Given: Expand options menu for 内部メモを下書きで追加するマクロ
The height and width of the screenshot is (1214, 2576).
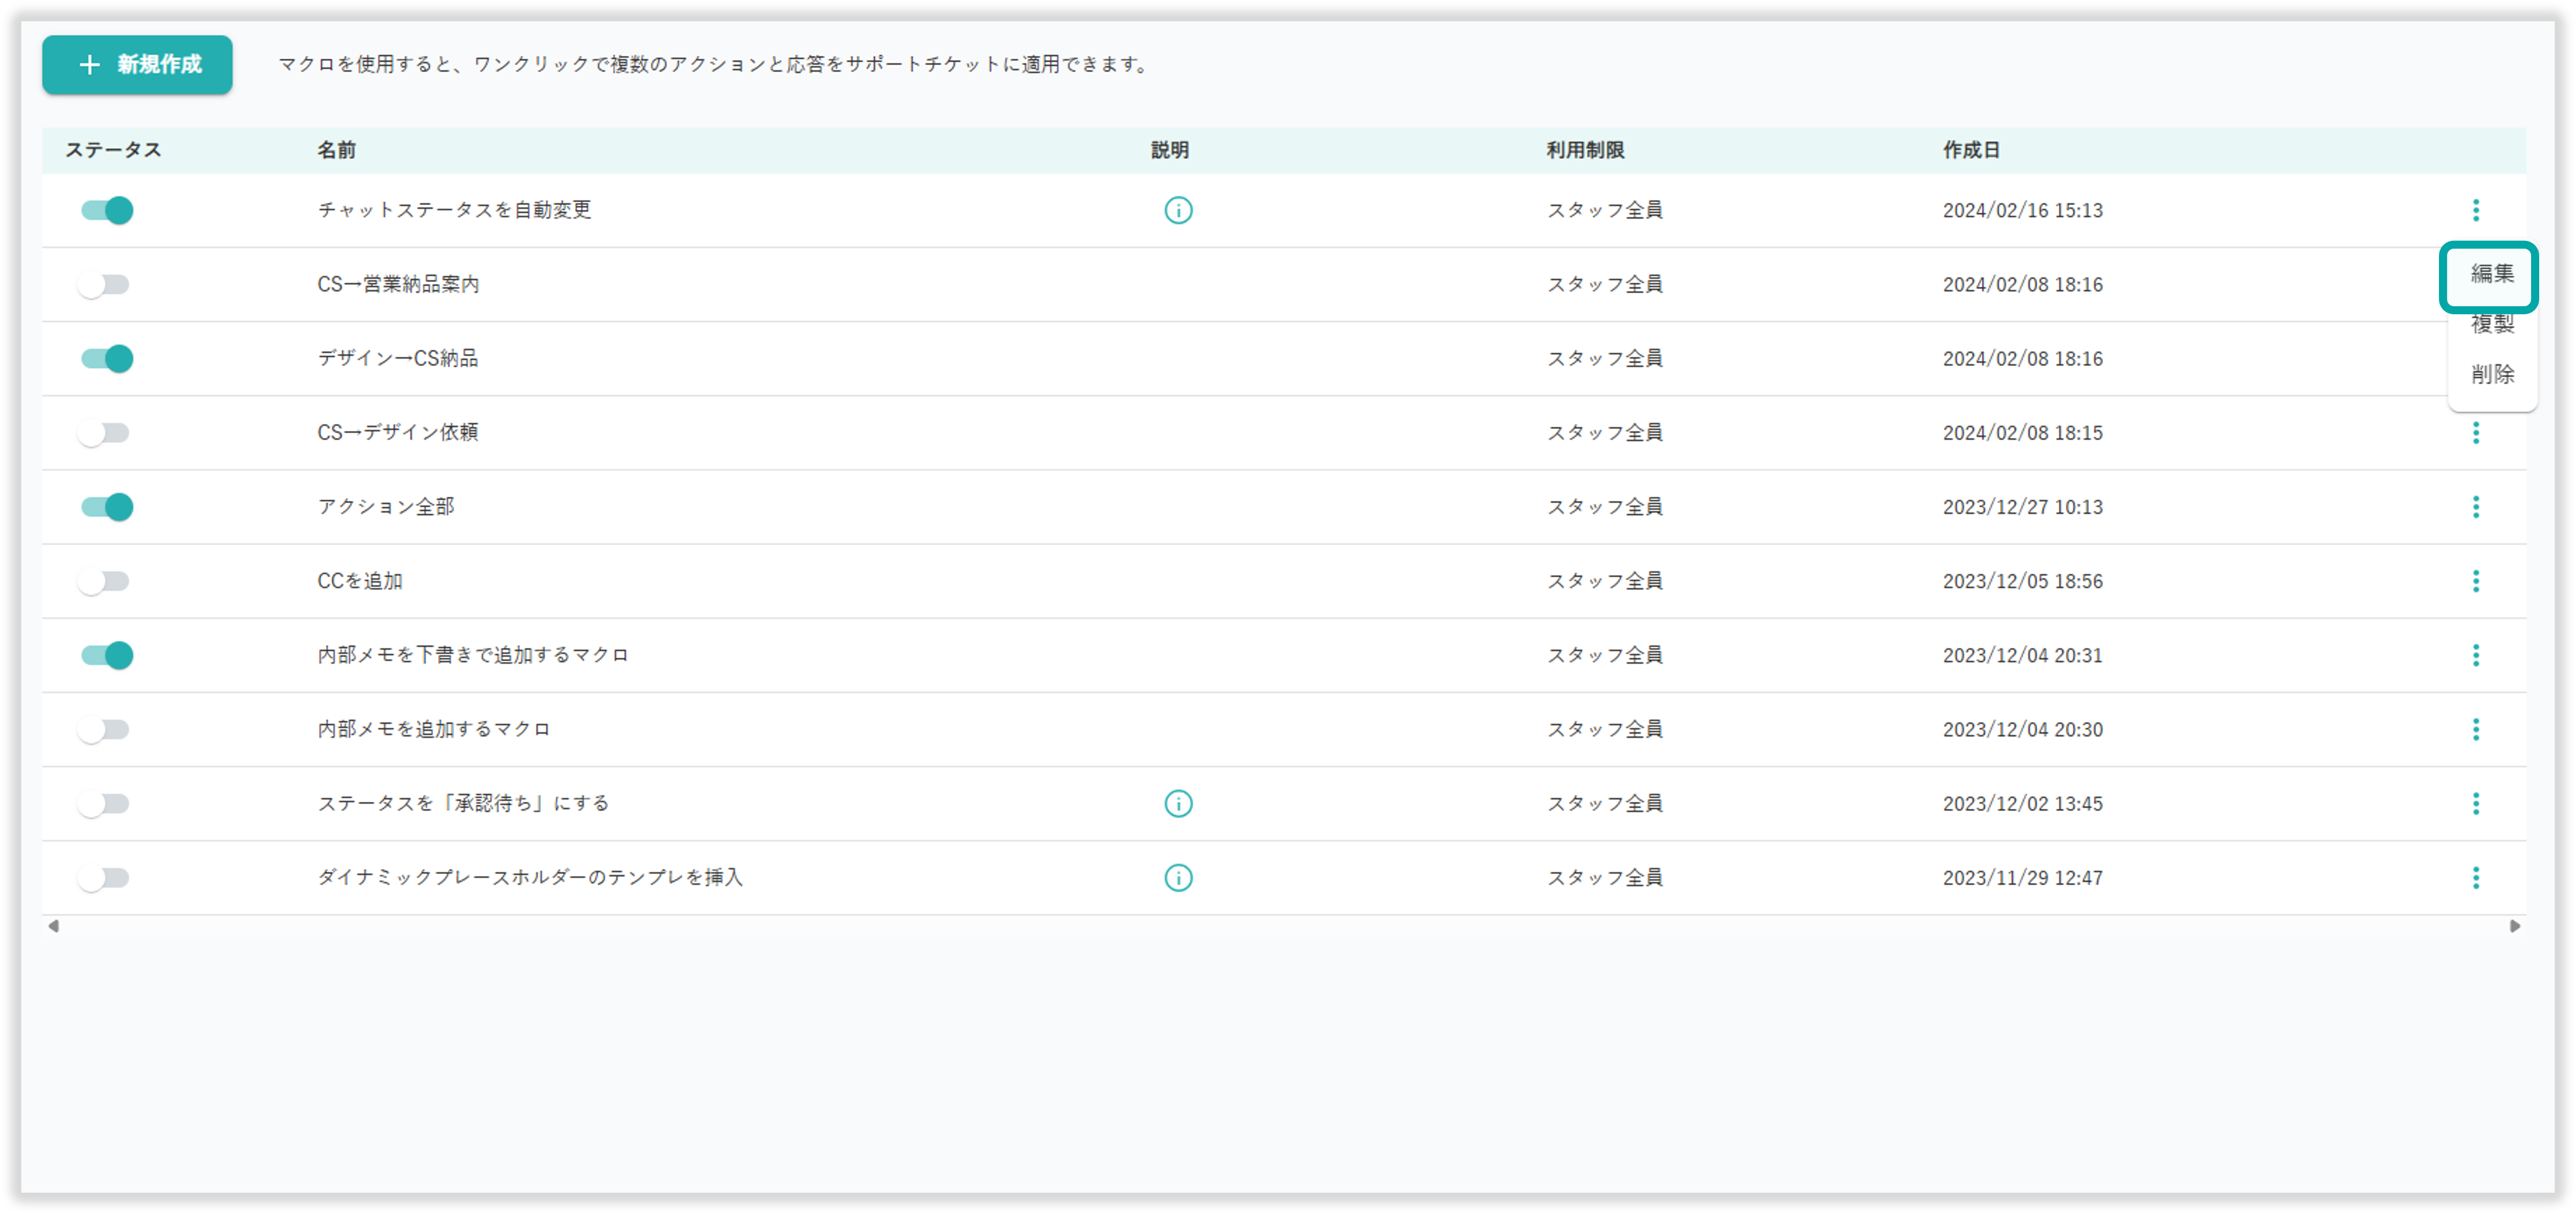Looking at the screenshot, I should point(2475,655).
